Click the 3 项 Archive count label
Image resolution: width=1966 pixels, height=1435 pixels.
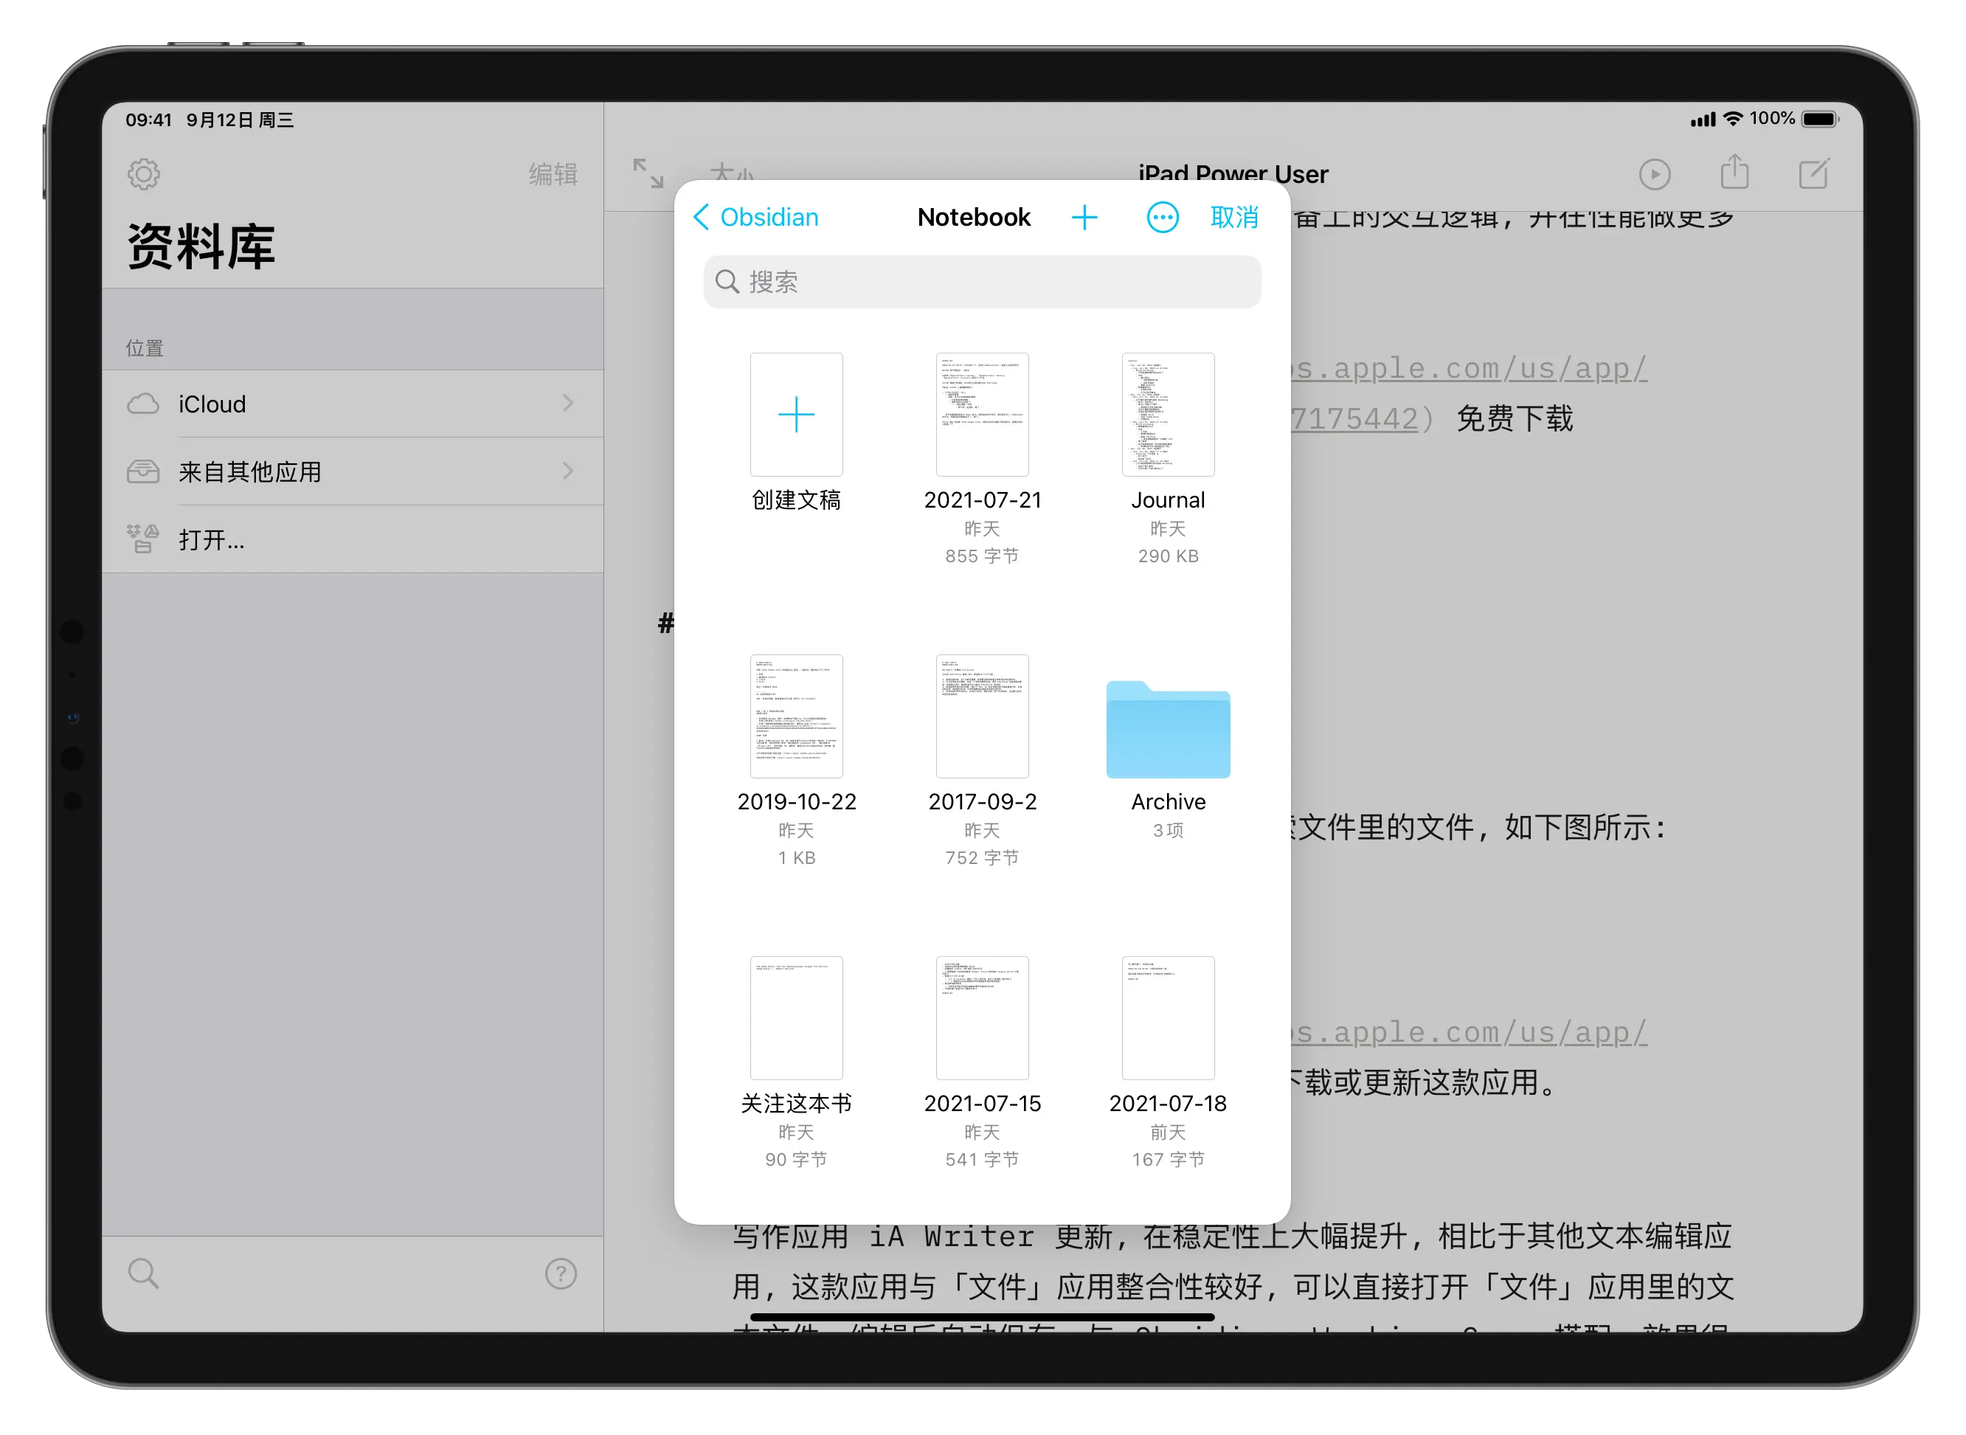pyautogui.click(x=1168, y=831)
